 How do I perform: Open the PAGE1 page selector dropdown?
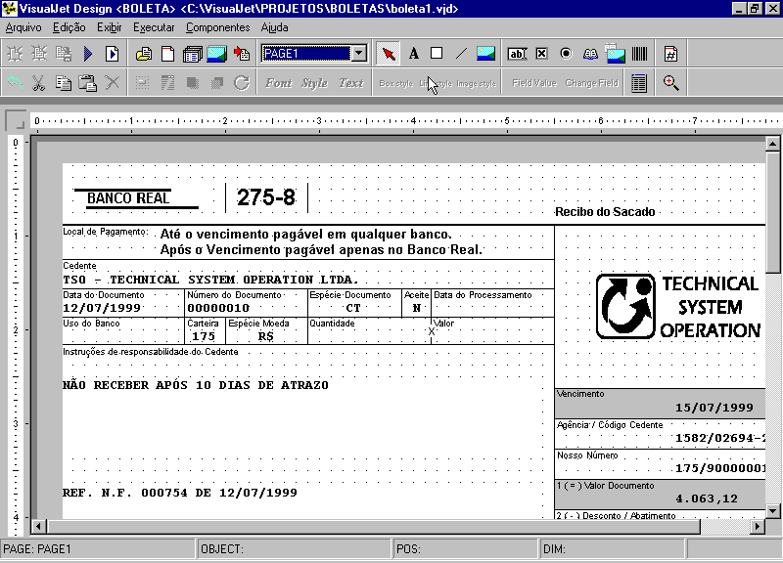pyautogui.click(x=360, y=54)
